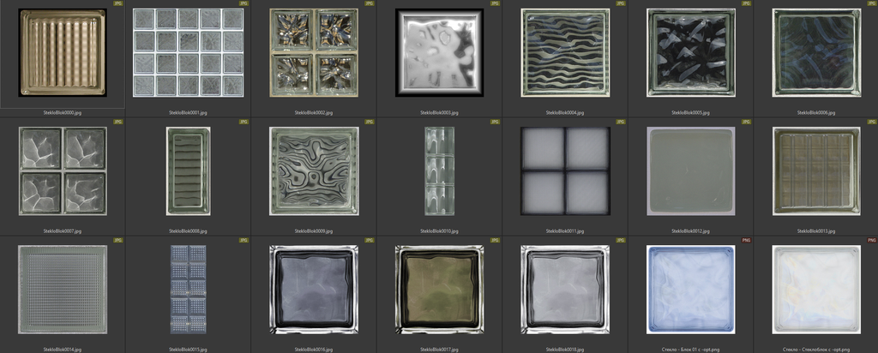Select the dark SteklоBlok0005.jpg thumbnail
This screenshot has width=878, height=353.
coord(690,53)
